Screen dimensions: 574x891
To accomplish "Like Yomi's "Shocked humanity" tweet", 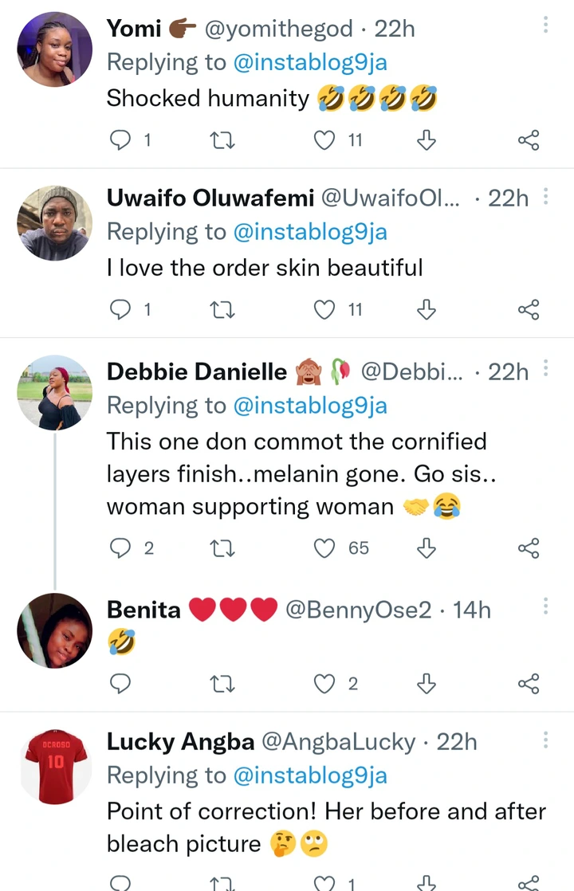I will point(324,140).
